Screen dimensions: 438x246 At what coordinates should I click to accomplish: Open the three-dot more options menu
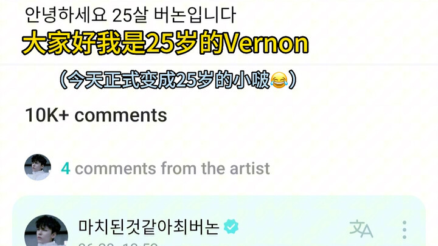coord(405,230)
